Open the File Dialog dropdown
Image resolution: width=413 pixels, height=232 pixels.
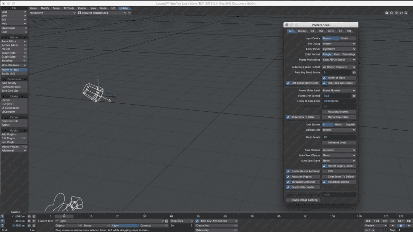pos(339,44)
